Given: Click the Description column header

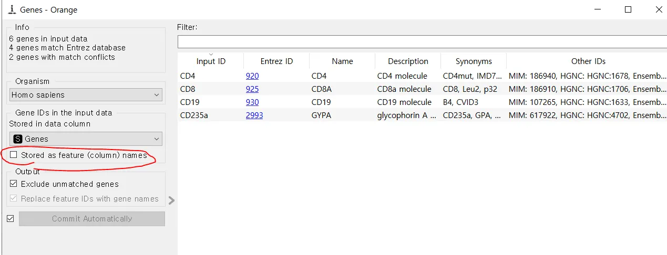Looking at the screenshot, I should click(x=408, y=61).
